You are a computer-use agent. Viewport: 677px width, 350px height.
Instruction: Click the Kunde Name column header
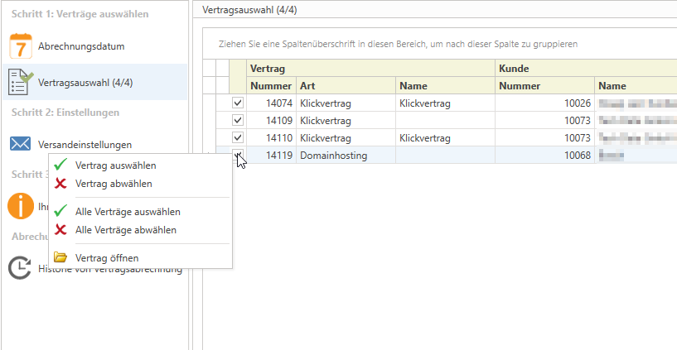pyautogui.click(x=634, y=85)
